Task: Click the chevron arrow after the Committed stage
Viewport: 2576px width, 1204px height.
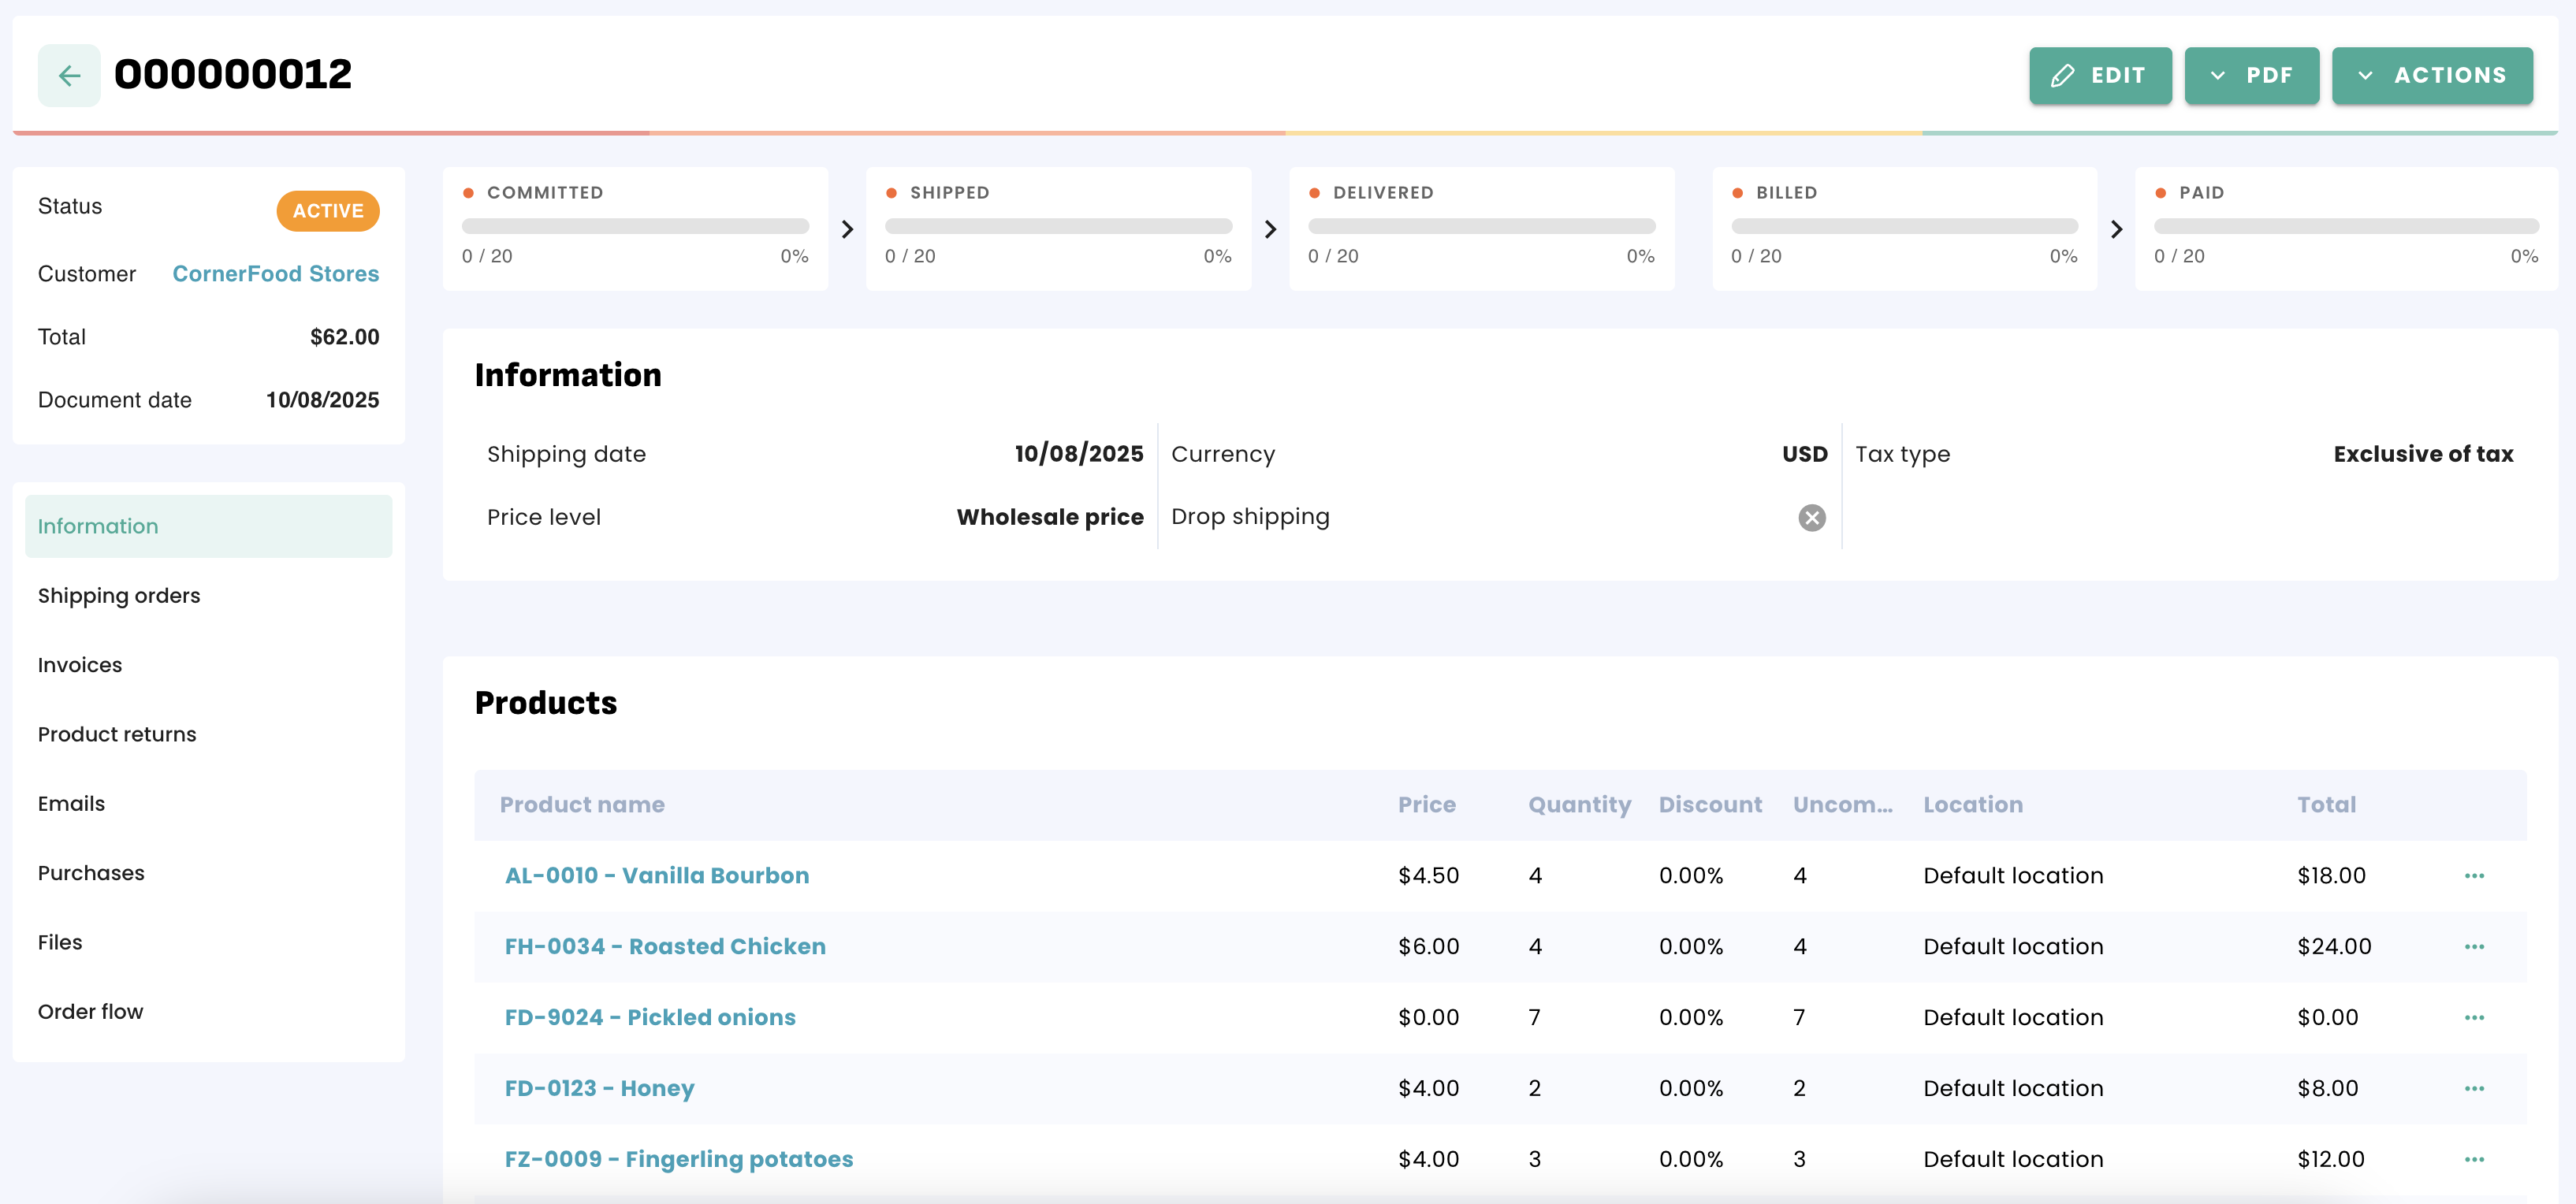Action: coord(847,229)
